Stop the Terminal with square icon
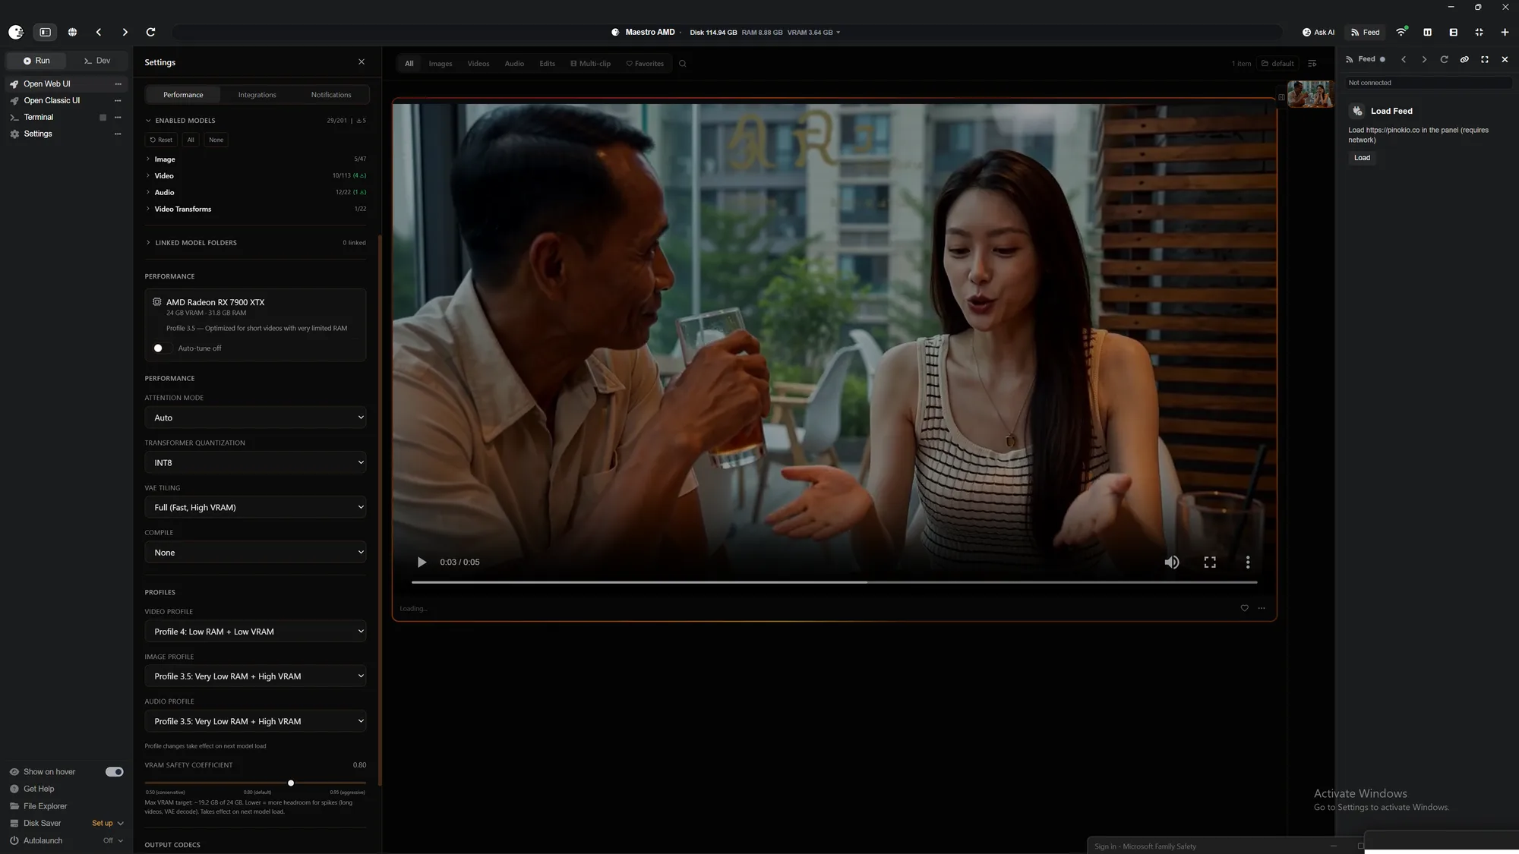The image size is (1519, 854). [x=103, y=117]
